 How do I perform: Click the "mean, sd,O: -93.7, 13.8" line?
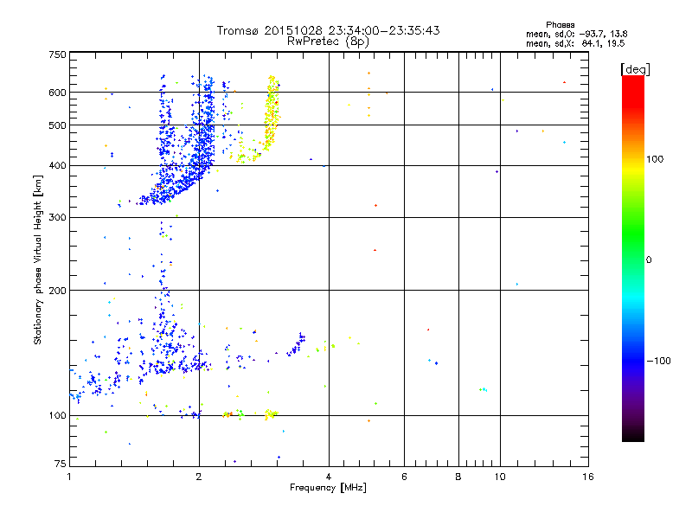(576, 34)
